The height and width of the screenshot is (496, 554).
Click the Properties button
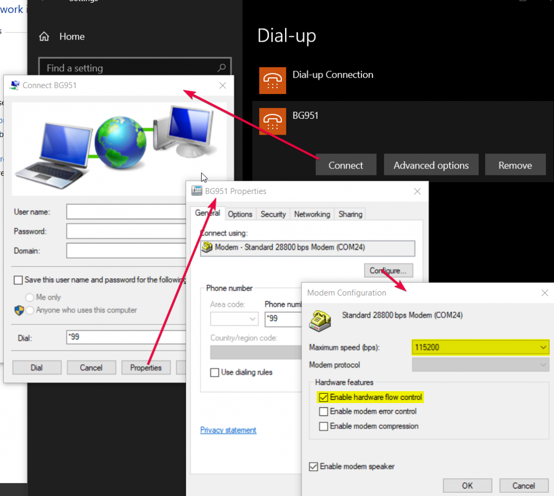click(146, 367)
